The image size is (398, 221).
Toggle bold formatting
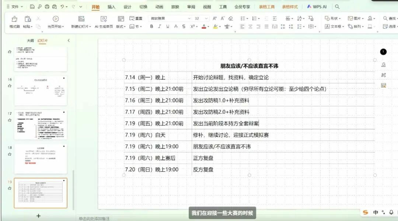[151, 27]
